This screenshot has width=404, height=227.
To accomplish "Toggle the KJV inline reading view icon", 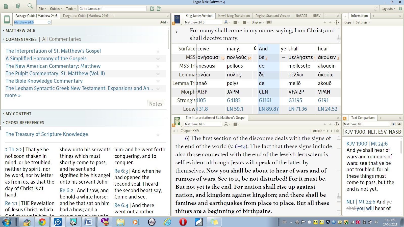I will point(269,22).
